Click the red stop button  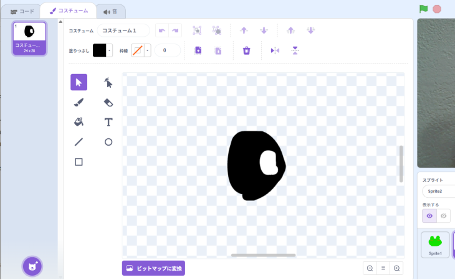click(437, 9)
